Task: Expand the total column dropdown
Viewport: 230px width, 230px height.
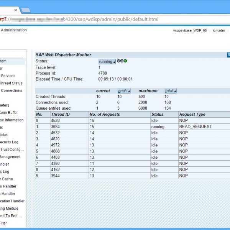Action: tap(170, 91)
